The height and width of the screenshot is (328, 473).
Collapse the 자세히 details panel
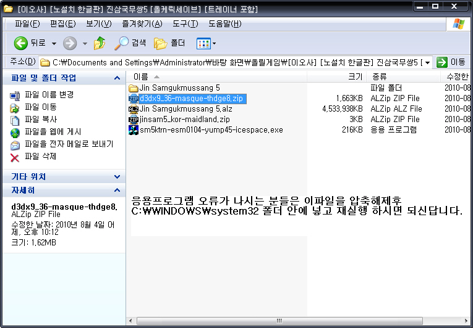click(x=117, y=190)
